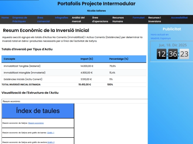
Task: Click the 'Concepte' column header
Action: pos(9,59)
